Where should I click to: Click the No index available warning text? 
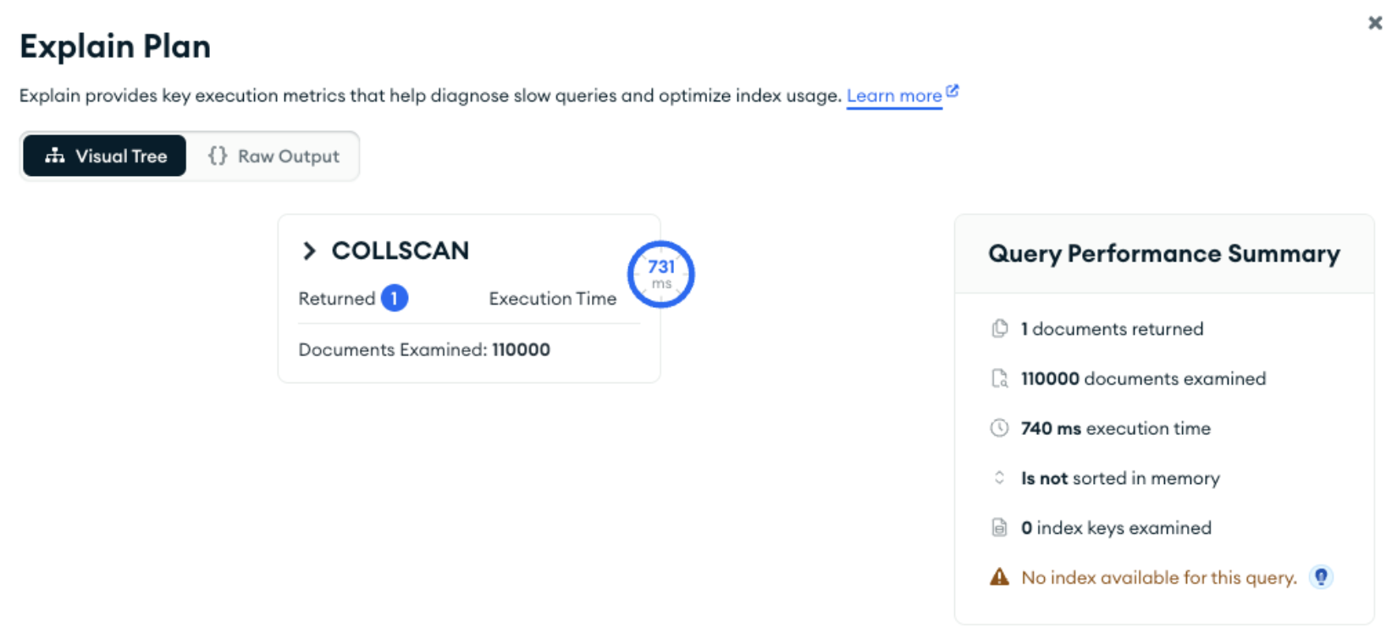[x=1158, y=578]
